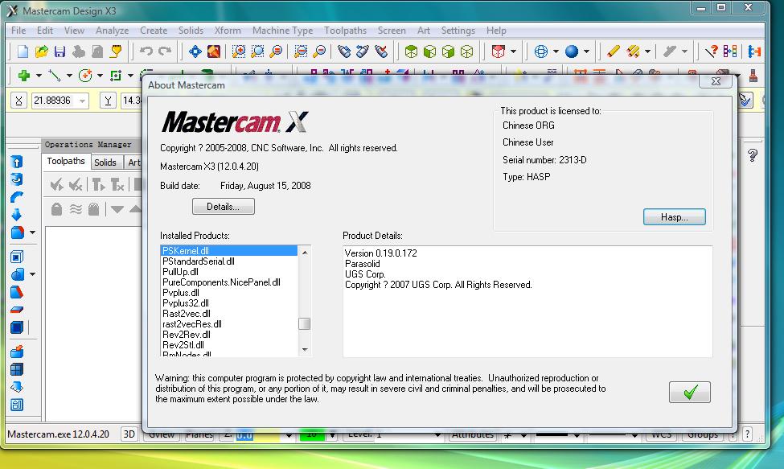The image size is (784, 469).
Task: Click the blue shaded sphere icon
Action: coord(572,51)
